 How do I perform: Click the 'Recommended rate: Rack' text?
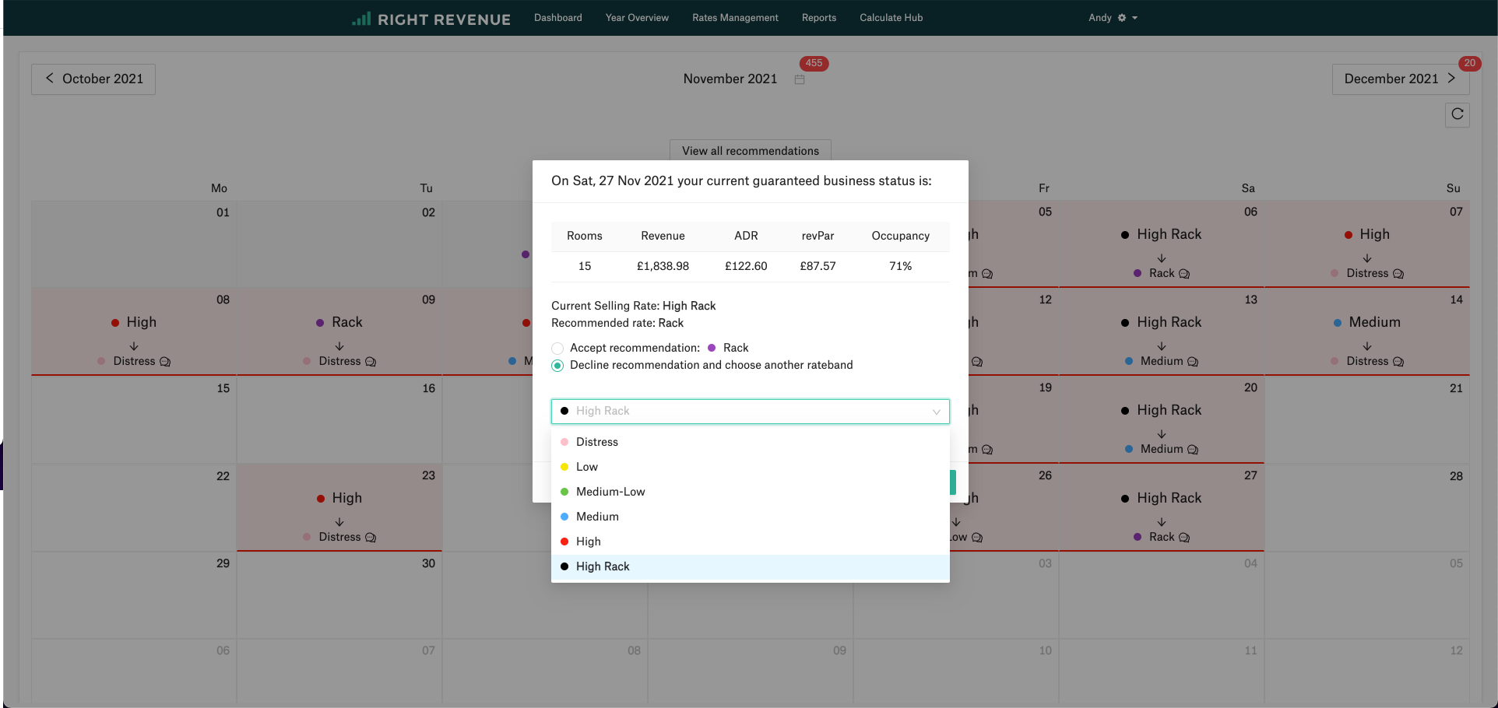[x=617, y=323]
